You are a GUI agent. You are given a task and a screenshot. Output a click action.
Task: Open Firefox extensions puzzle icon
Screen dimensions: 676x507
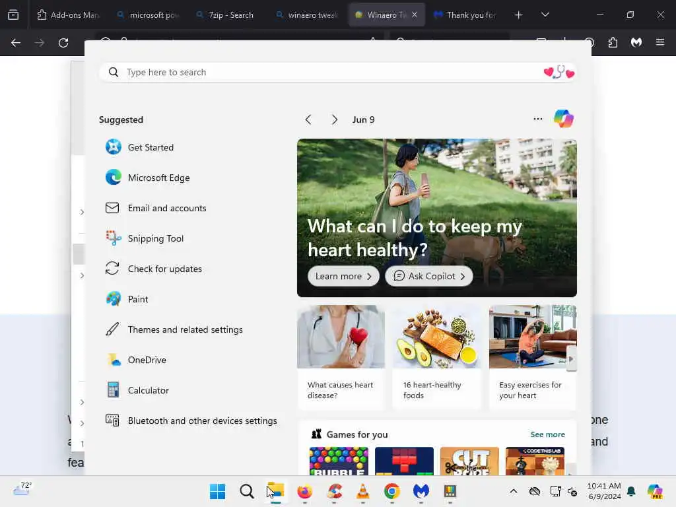click(x=613, y=42)
